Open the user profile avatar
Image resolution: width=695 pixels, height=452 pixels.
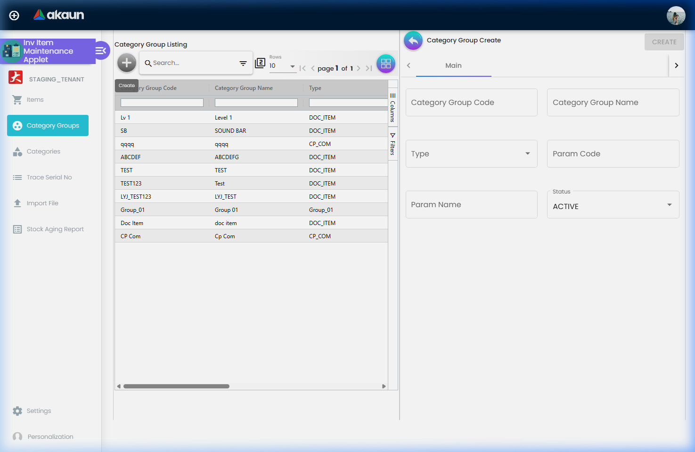pos(676,16)
